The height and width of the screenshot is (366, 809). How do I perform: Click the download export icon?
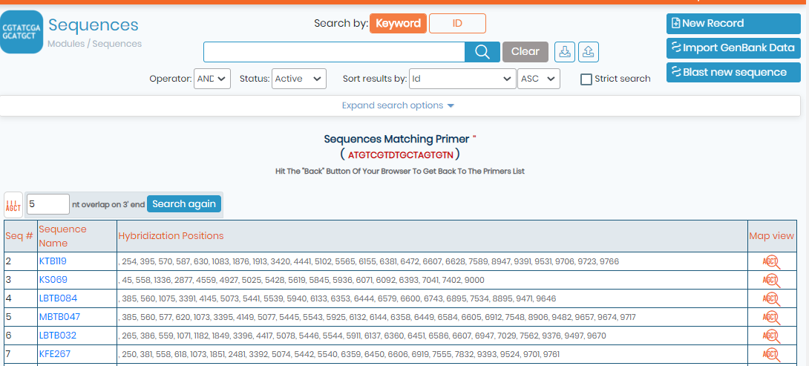(565, 52)
